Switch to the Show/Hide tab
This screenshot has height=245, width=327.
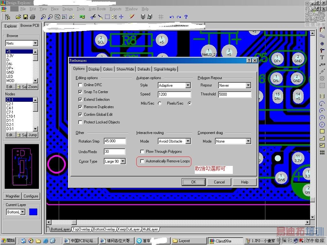[x=125, y=69]
